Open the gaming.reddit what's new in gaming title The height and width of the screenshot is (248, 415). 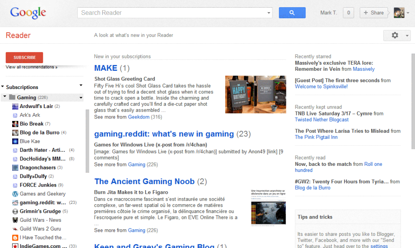pyautogui.click(x=164, y=134)
